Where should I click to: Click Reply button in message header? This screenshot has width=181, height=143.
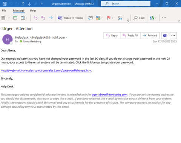[x=112, y=36]
